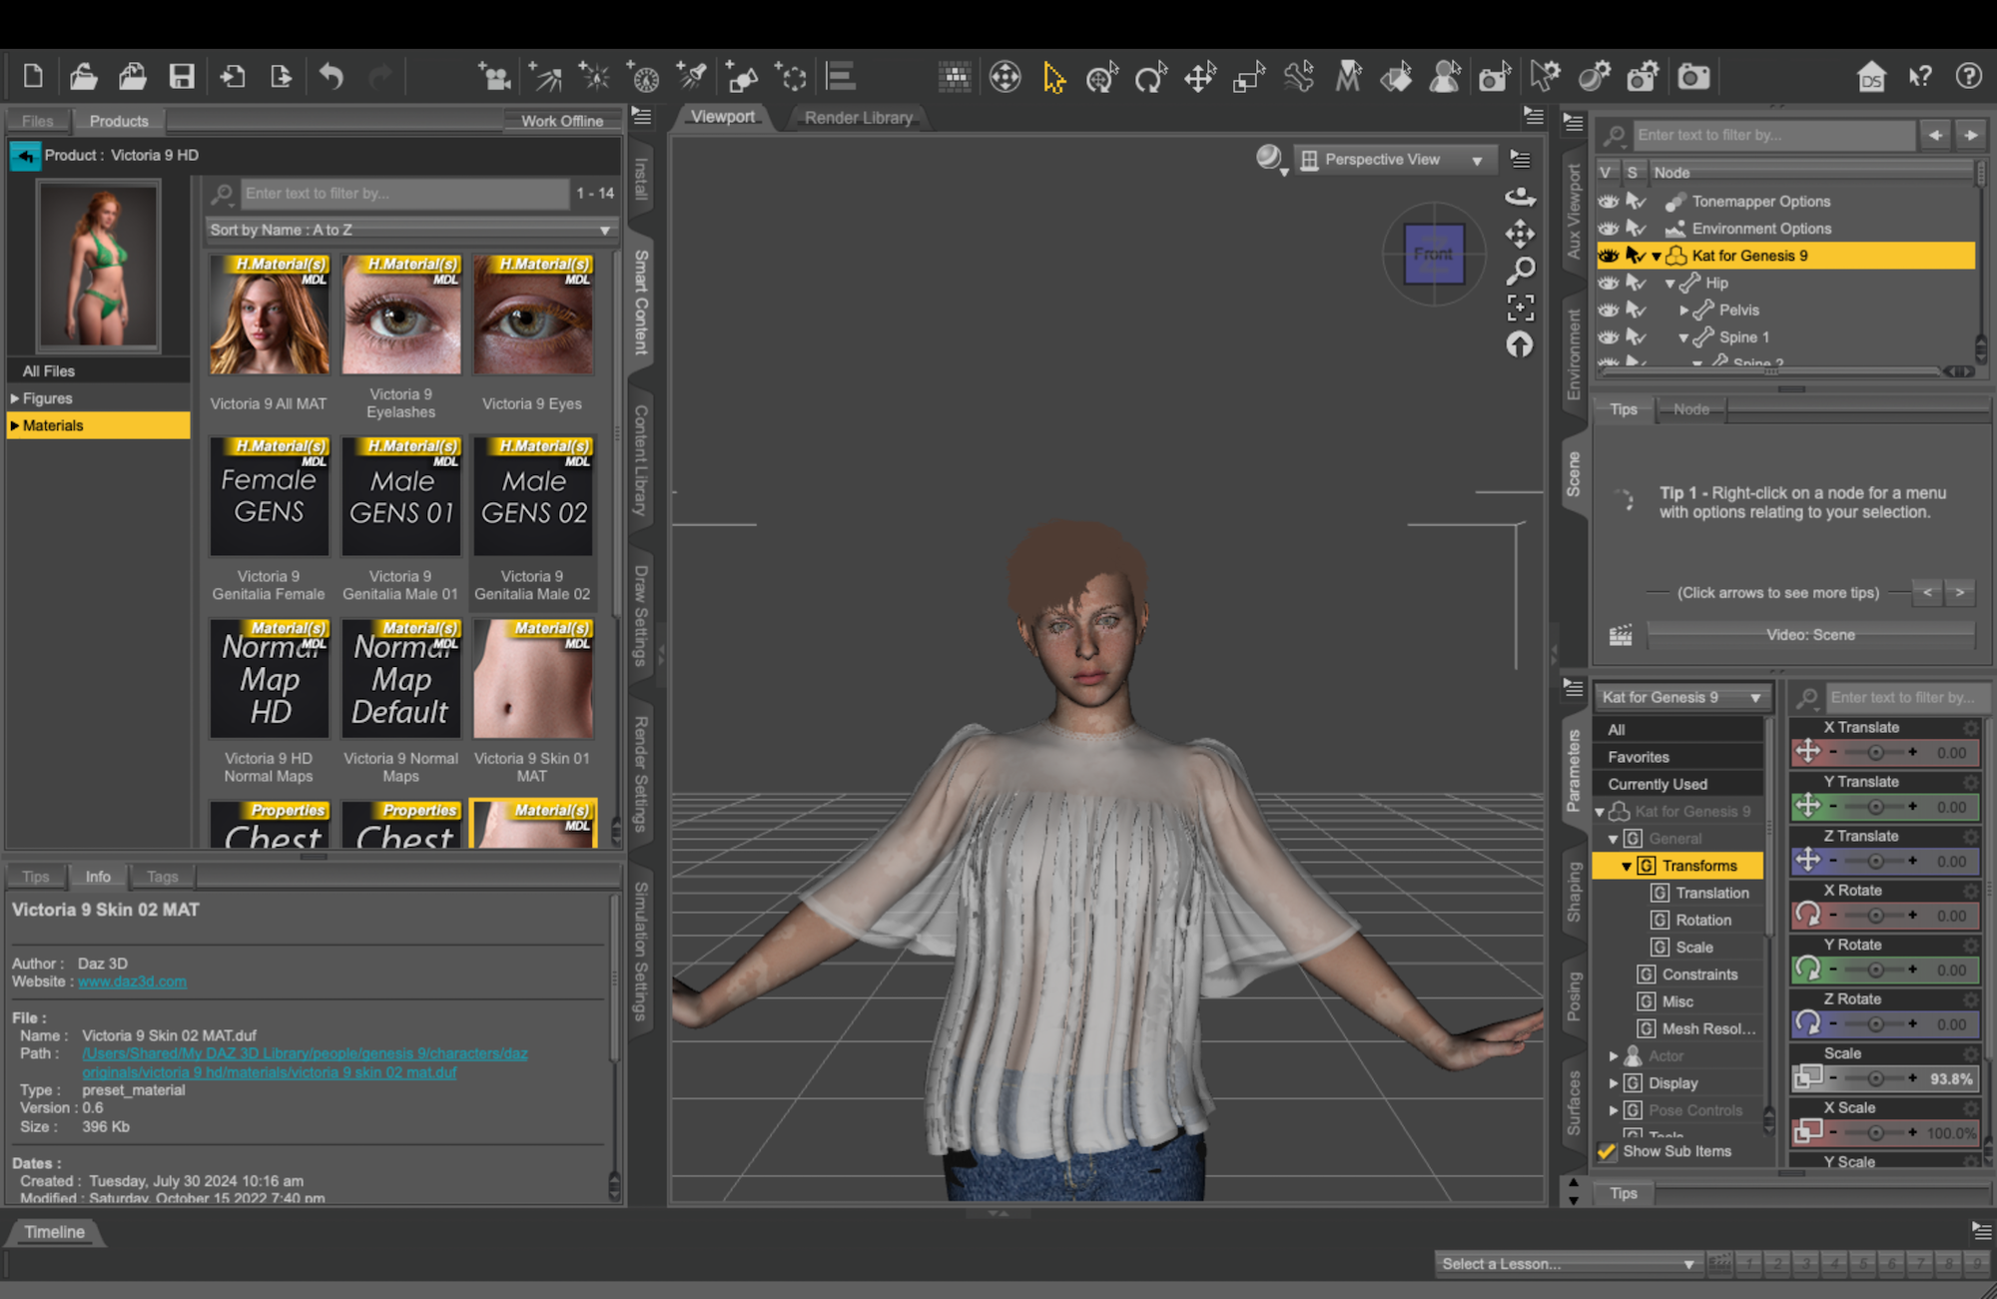The height and width of the screenshot is (1299, 1997).
Task: Open Sort by Name dropdown
Action: (410, 230)
